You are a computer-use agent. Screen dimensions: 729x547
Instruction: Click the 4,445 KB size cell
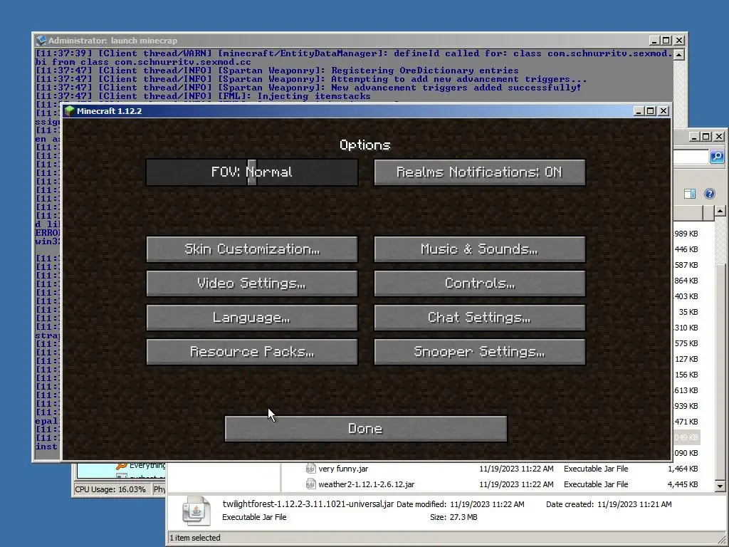tap(683, 484)
